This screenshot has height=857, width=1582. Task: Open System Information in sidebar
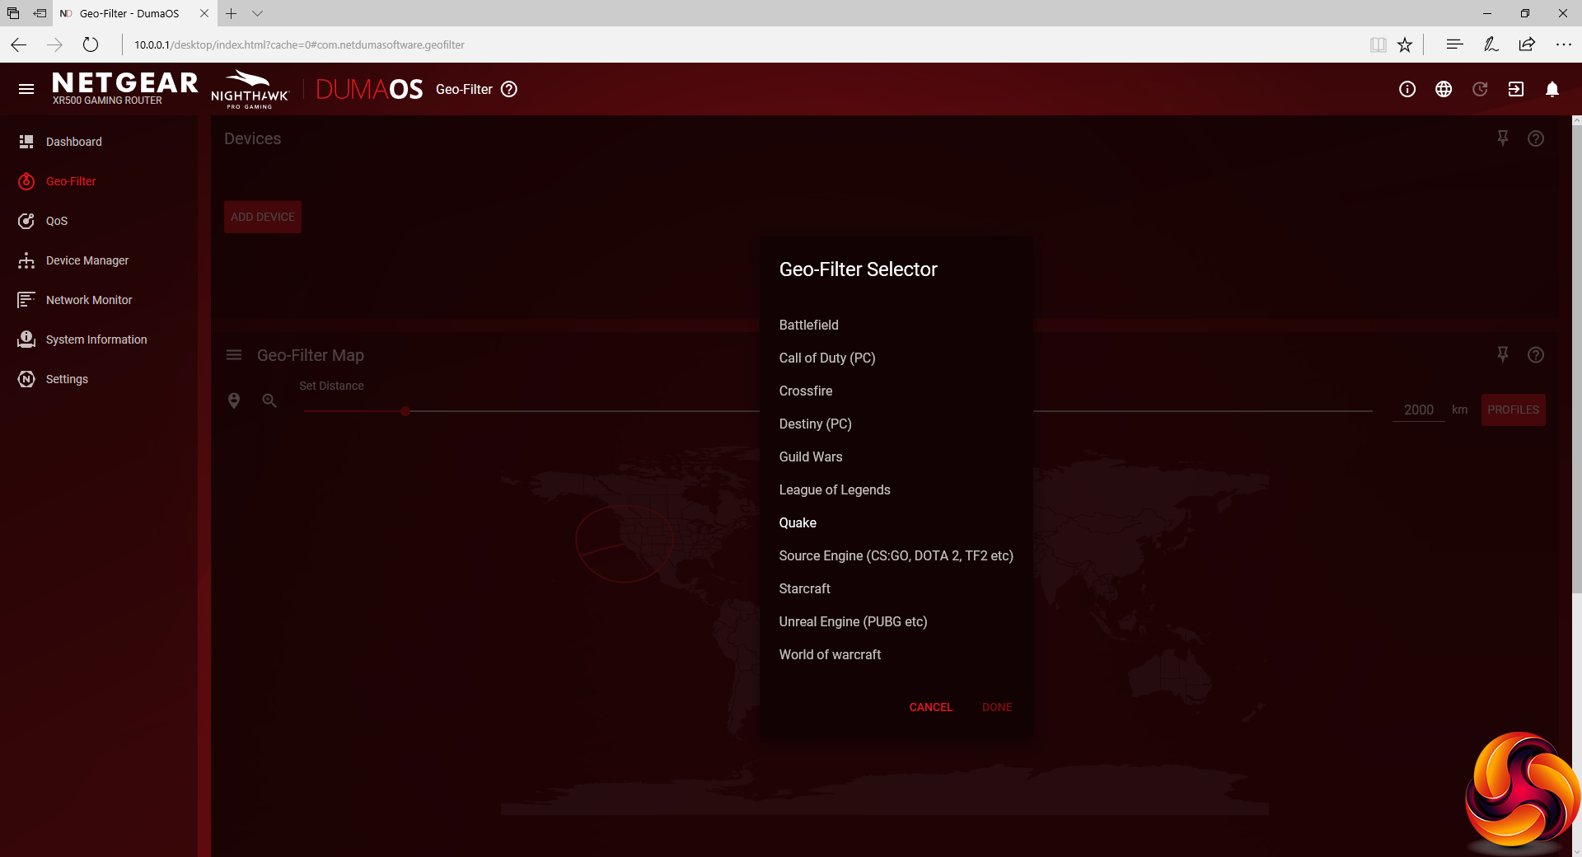click(x=99, y=340)
